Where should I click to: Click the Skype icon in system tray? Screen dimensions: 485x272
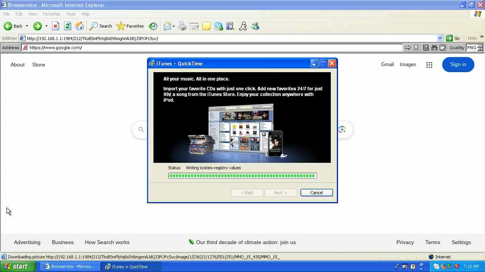[436, 266]
